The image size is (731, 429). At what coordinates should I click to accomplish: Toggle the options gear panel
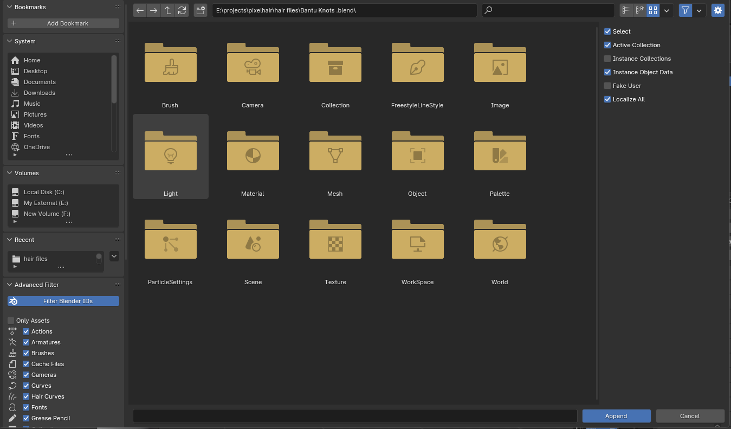718,10
